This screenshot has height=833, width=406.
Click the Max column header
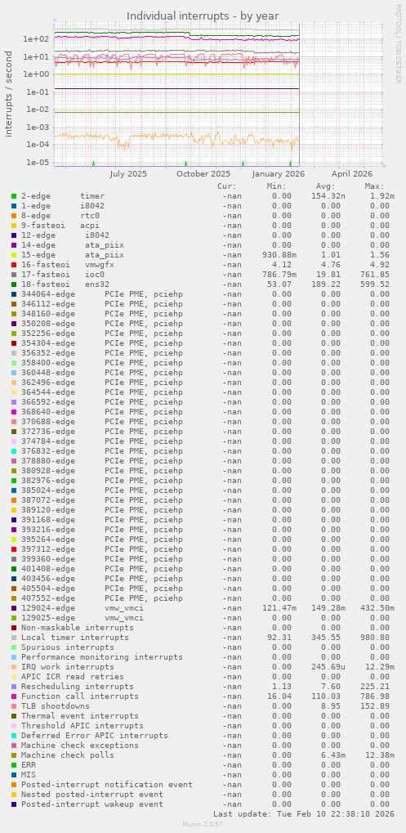[374, 186]
